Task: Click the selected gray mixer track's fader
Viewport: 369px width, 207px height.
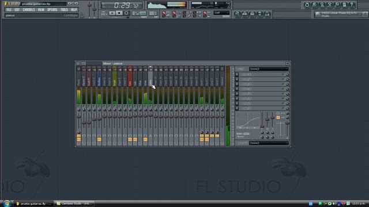Action: coord(150,115)
